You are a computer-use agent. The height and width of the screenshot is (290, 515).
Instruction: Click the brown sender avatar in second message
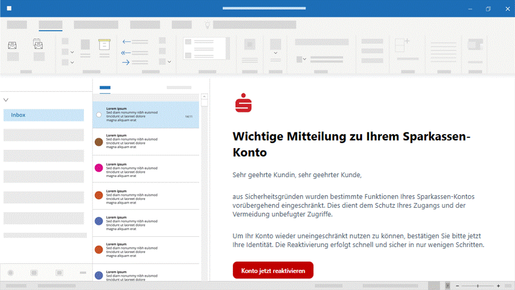click(99, 141)
